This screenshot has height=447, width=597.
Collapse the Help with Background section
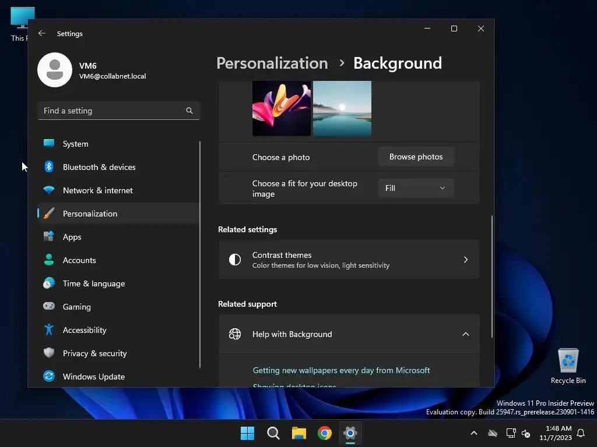(466, 334)
